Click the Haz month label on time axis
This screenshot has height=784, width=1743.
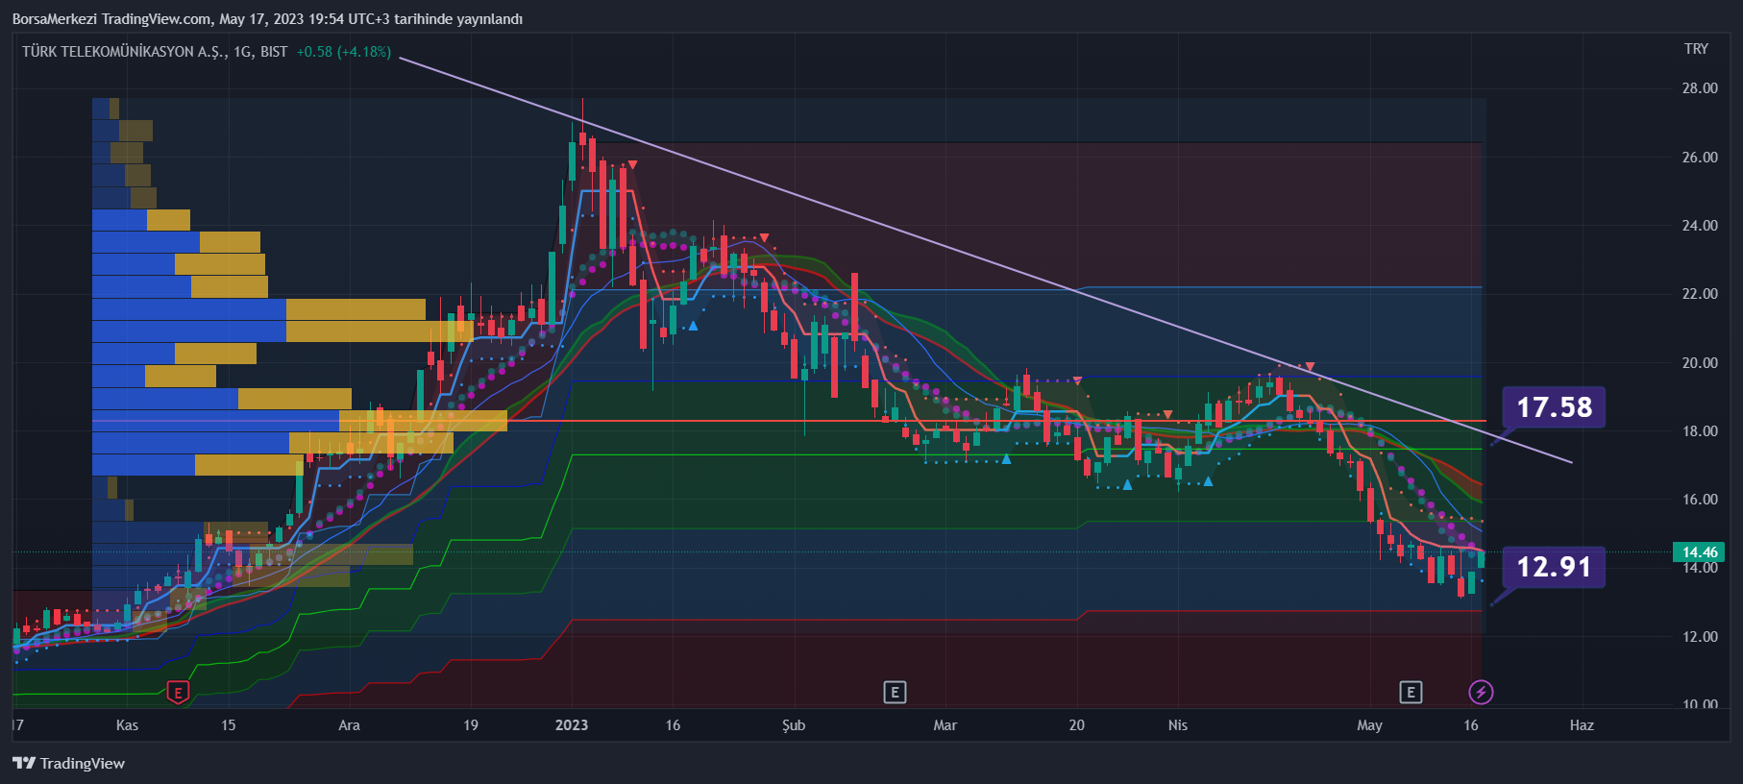pyautogui.click(x=1582, y=725)
